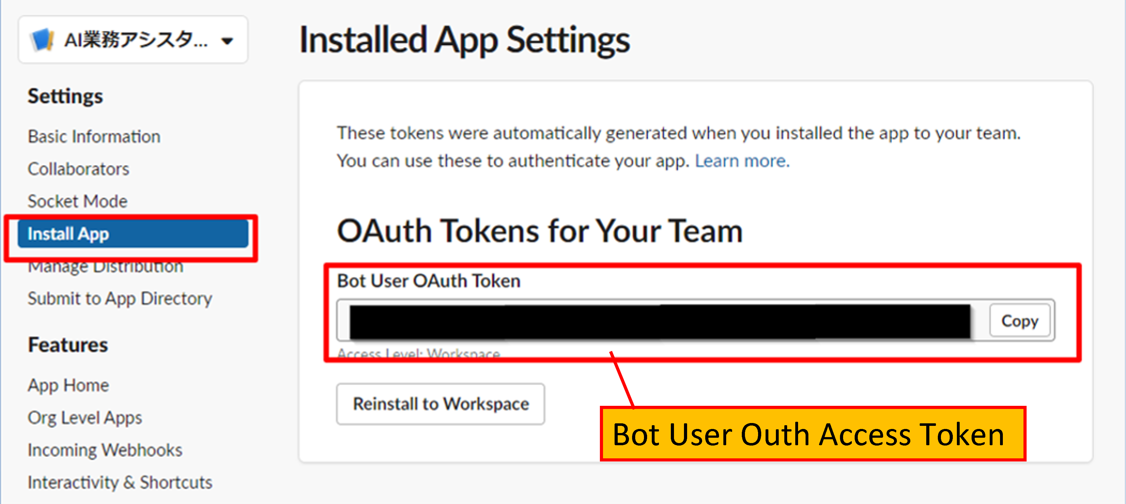Click the Bot User OAuth Token label
This screenshot has height=504, width=1126.
(x=428, y=281)
